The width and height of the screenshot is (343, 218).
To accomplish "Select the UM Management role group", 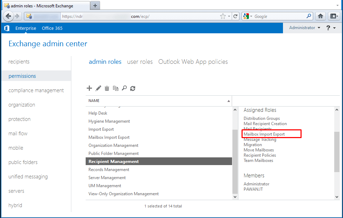I will point(159,186).
